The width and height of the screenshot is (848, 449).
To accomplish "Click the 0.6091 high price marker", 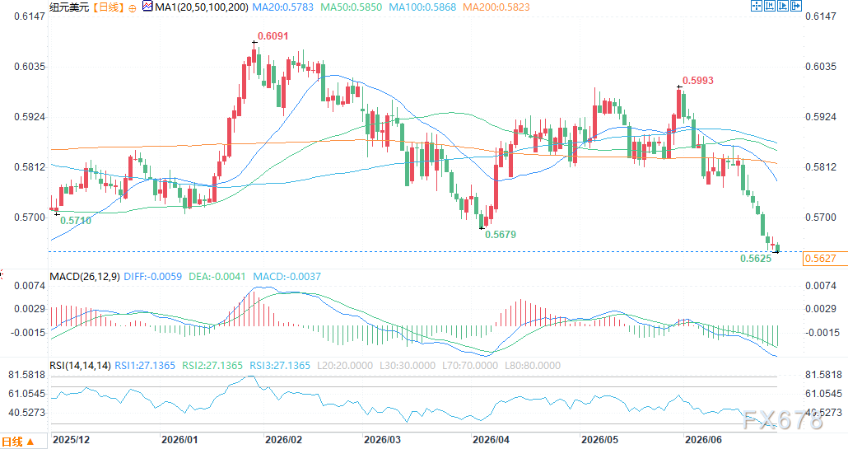I will pyautogui.click(x=273, y=36).
